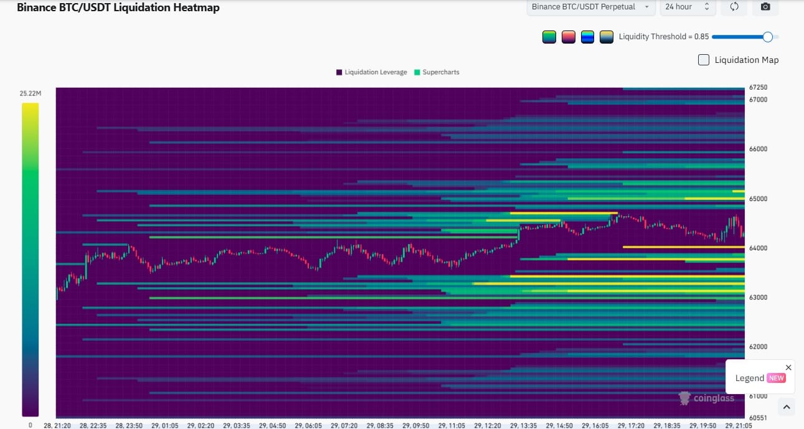Select the blue gradient color theme
Image resolution: width=804 pixels, height=429 pixels.
587,37
